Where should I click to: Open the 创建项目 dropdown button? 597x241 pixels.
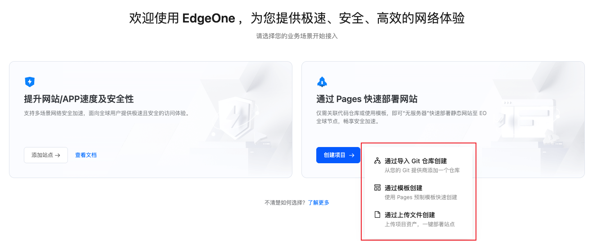[338, 155]
